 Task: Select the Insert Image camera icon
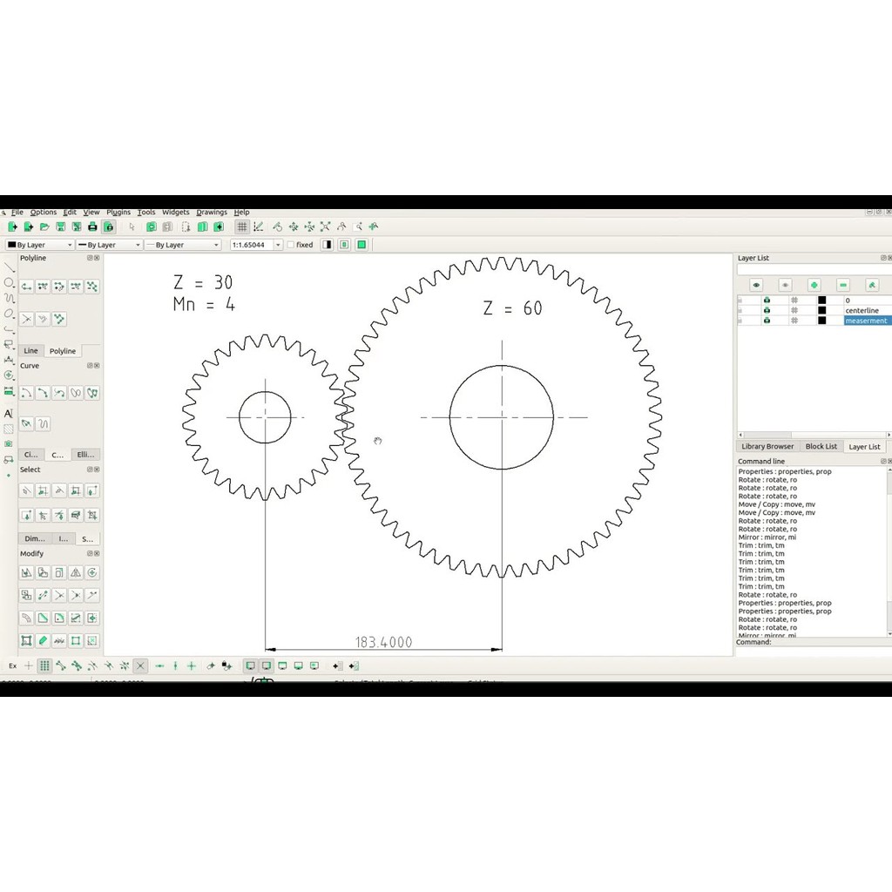click(9, 443)
